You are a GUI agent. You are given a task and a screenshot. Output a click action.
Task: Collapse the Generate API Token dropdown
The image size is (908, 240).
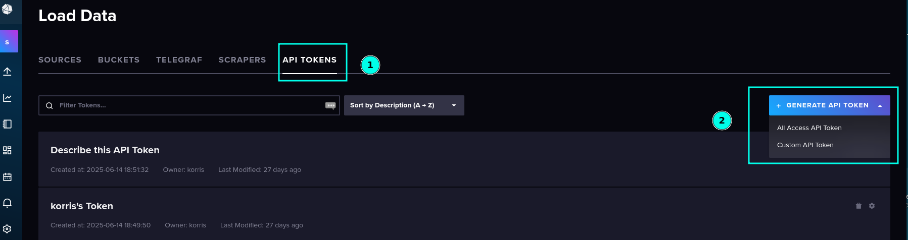click(829, 105)
